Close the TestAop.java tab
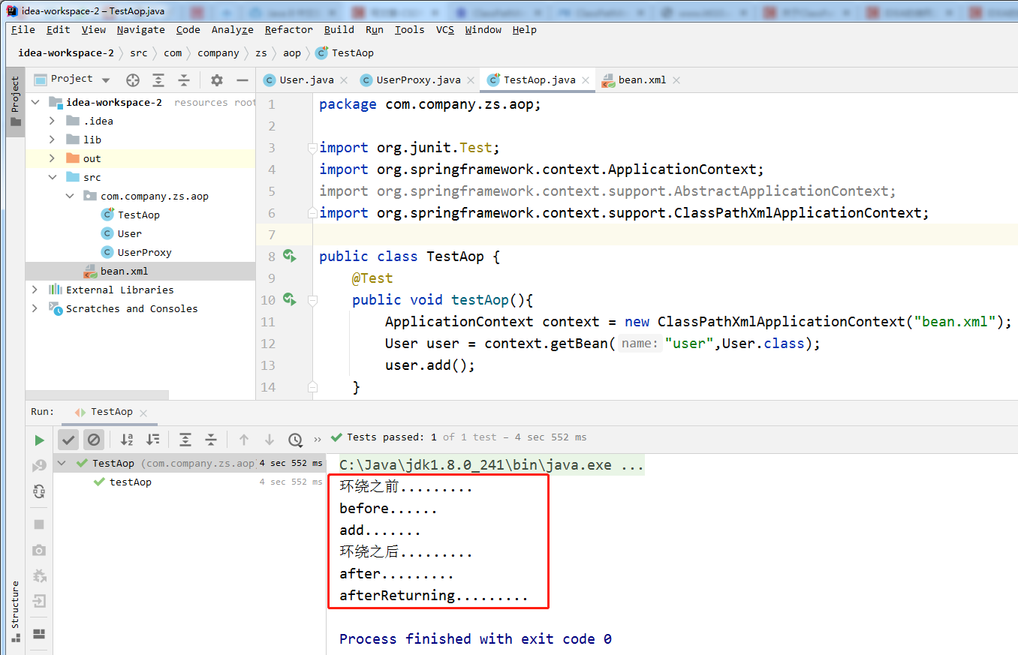 [x=586, y=80]
